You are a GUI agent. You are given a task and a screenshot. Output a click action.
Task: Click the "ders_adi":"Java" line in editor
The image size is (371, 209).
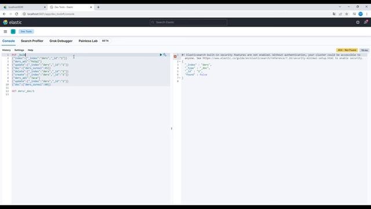click(26, 78)
